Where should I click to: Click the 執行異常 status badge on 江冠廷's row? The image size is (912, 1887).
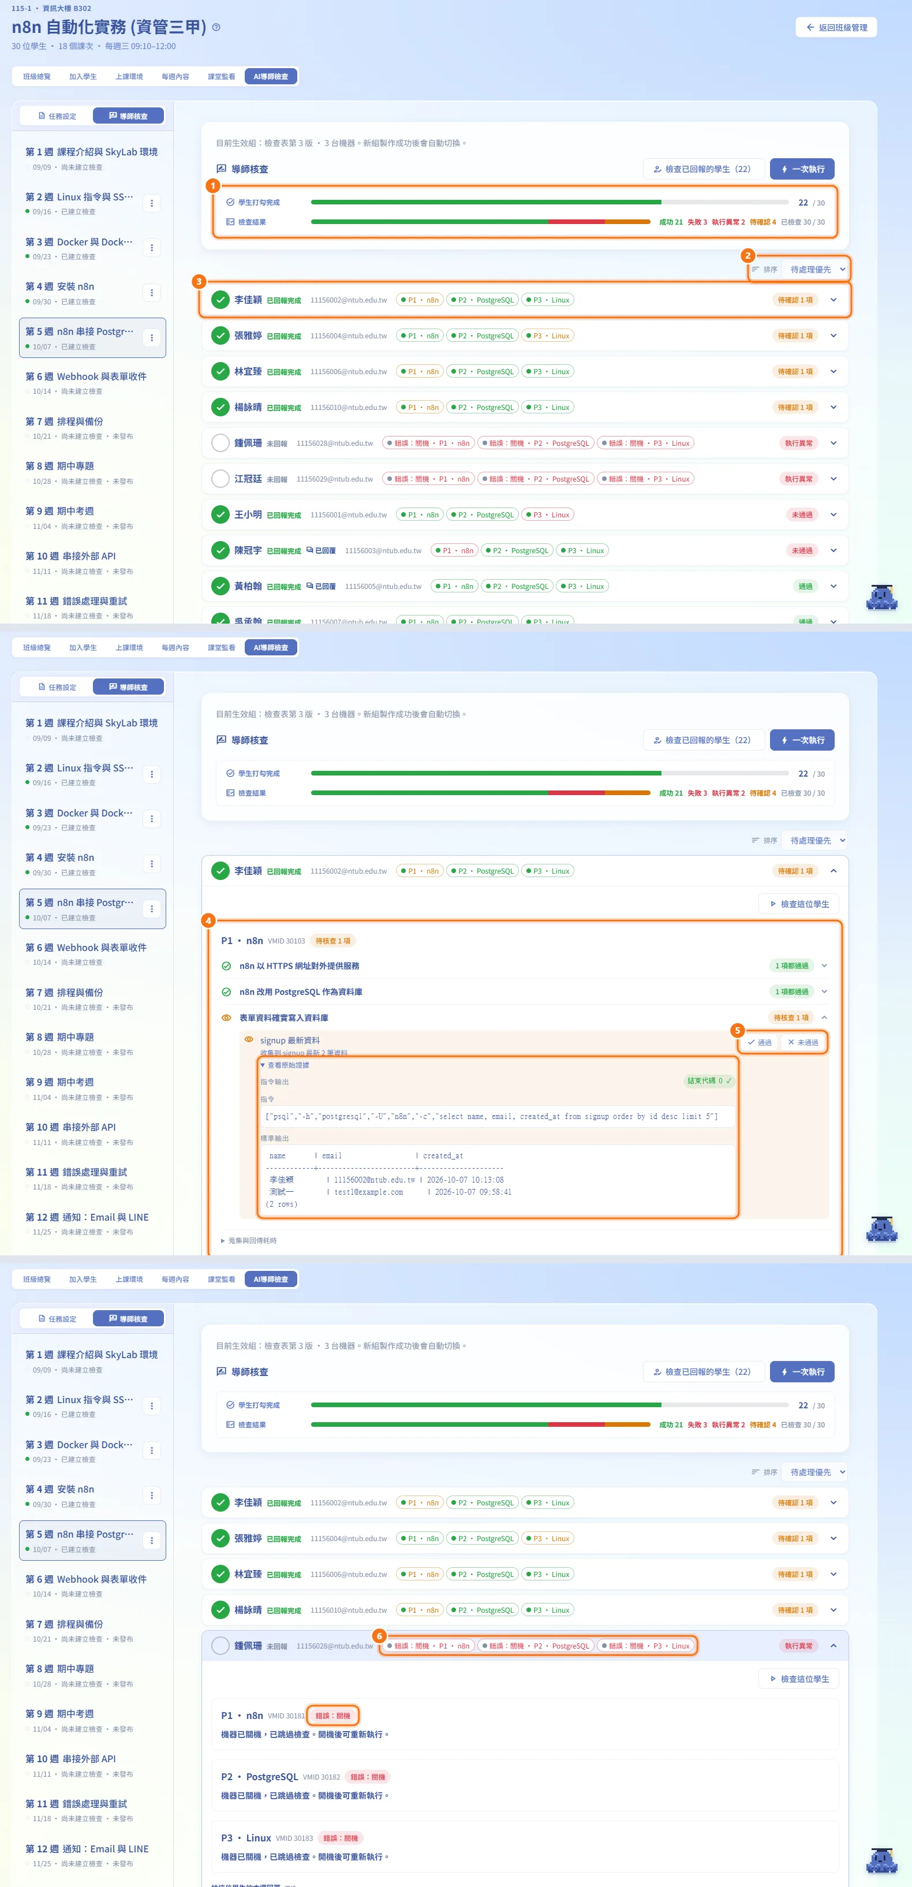[798, 479]
